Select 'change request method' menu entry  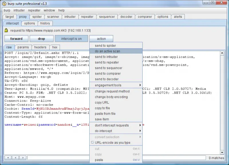pos(116,91)
